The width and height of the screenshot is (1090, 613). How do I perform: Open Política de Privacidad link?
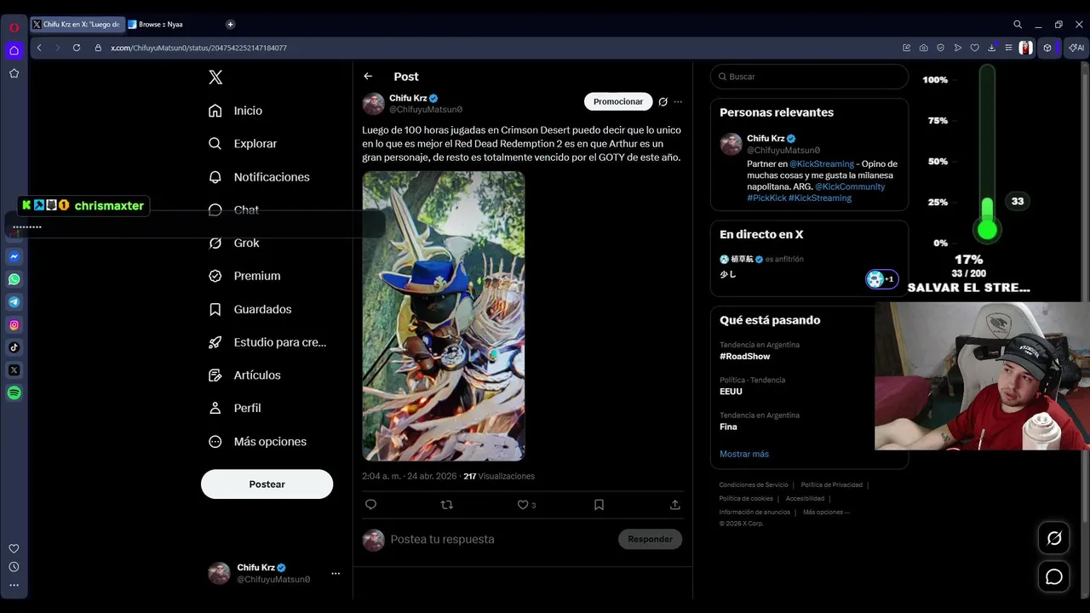point(832,485)
